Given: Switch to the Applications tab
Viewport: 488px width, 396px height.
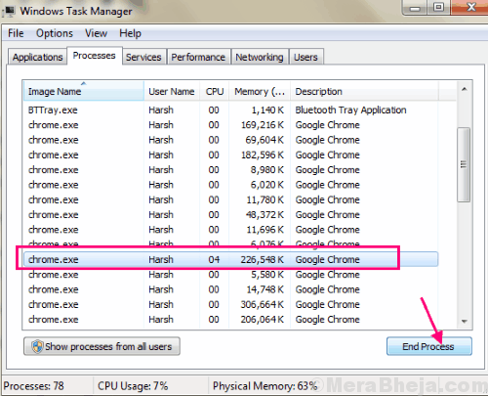Looking at the screenshot, I should pyautogui.click(x=37, y=57).
